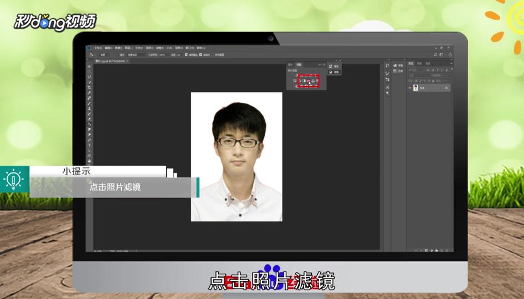Screen dimensions: 524x299
Task: Select the Horizontal Type tool
Action: tap(89, 145)
